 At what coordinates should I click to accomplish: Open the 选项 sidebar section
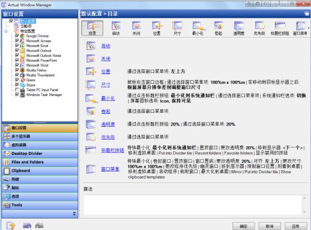[x=40, y=196]
